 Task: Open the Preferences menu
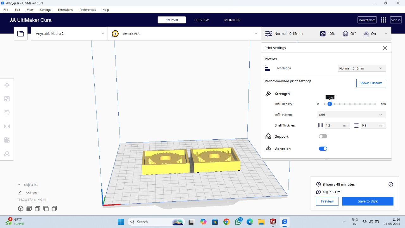(88, 10)
